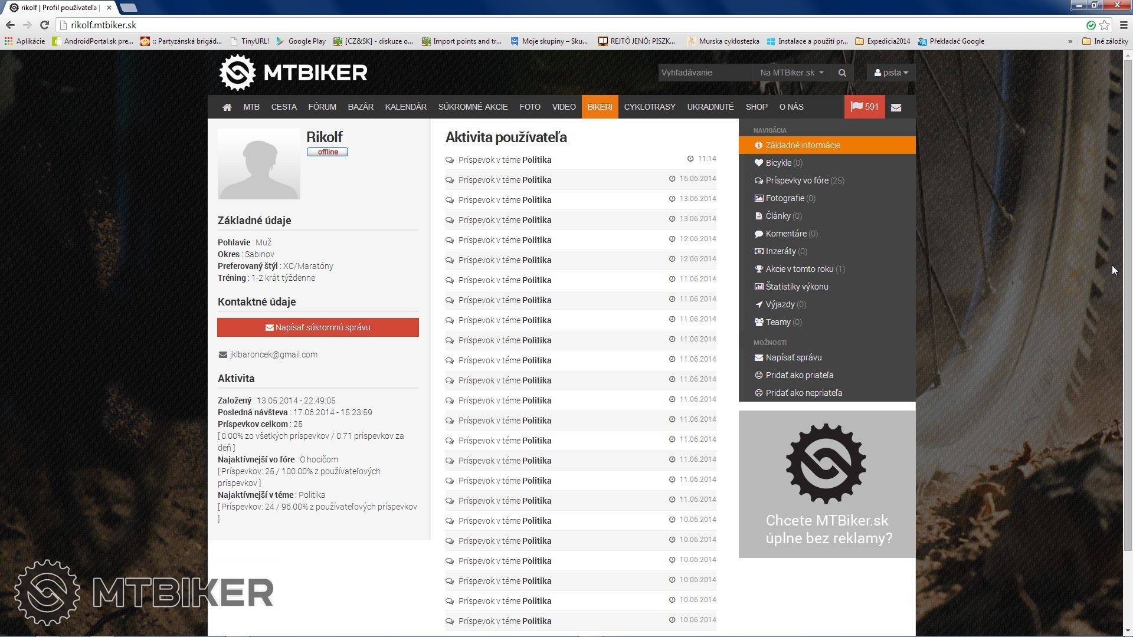Click the MTBiker gear logo in the header
The width and height of the screenshot is (1133, 637).
[237, 73]
